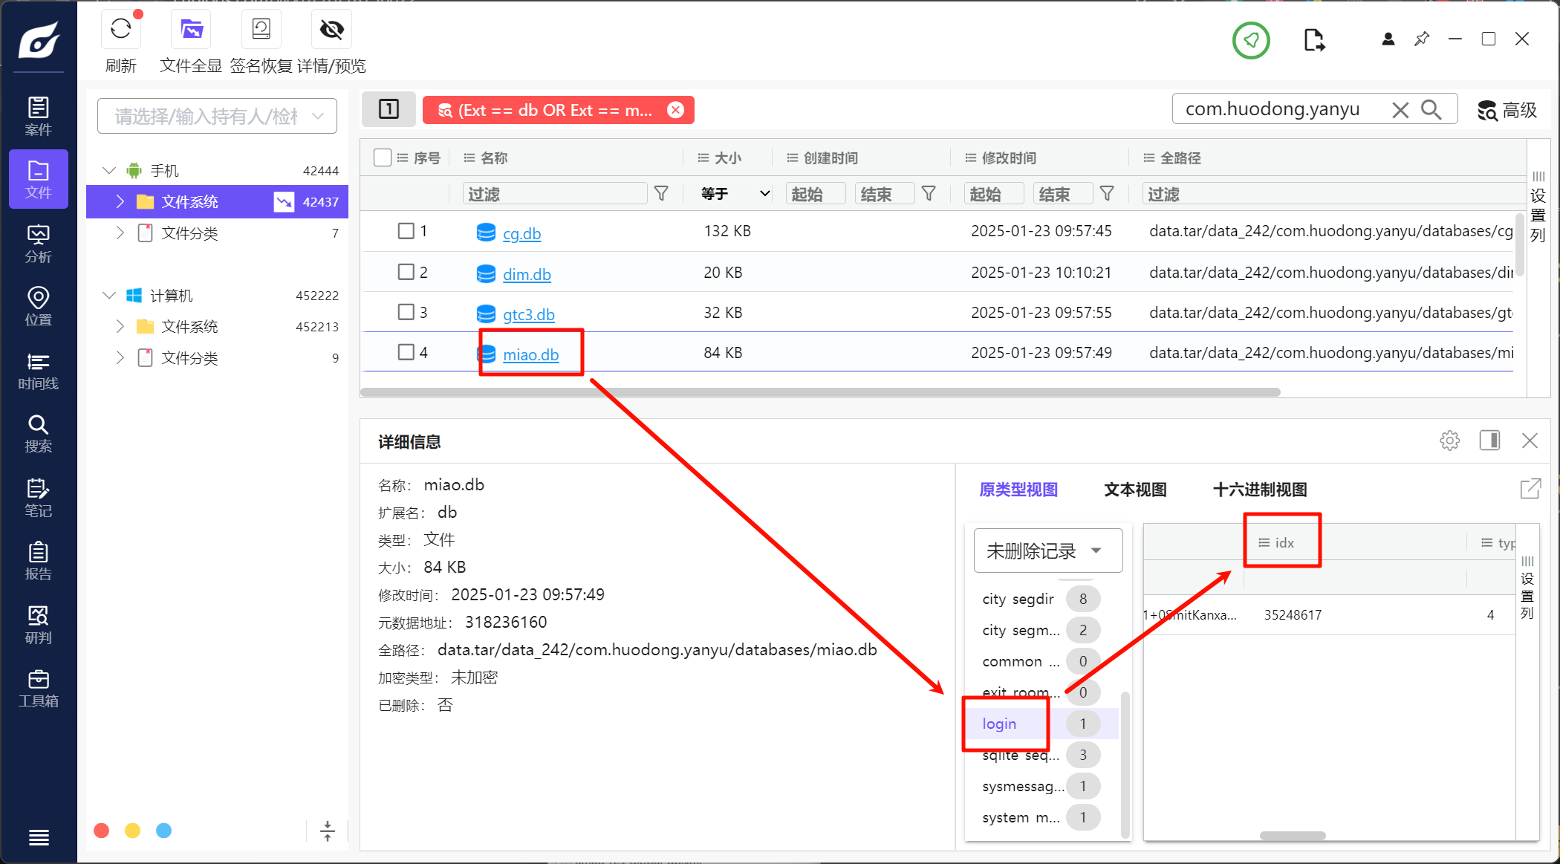Click the search magnifier in the search box
1560x864 pixels.
point(1431,110)
